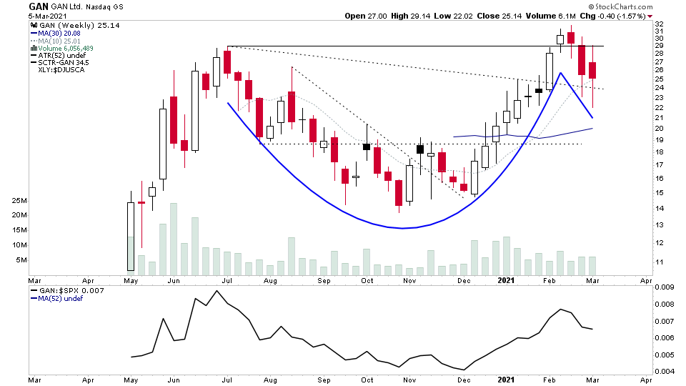Click the 'GAN Ltd.' company name
The height and width of the screenshot is (386, 686).
[x=67, y=6]
